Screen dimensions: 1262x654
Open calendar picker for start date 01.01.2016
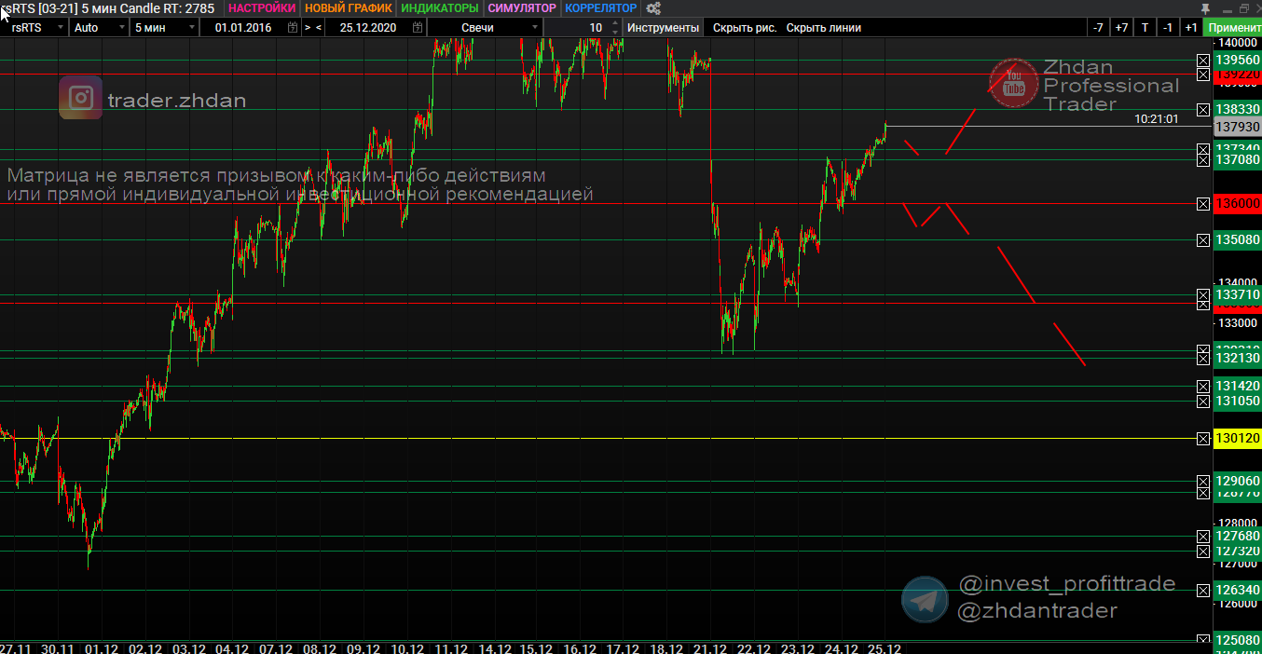[x=292, y=28]
